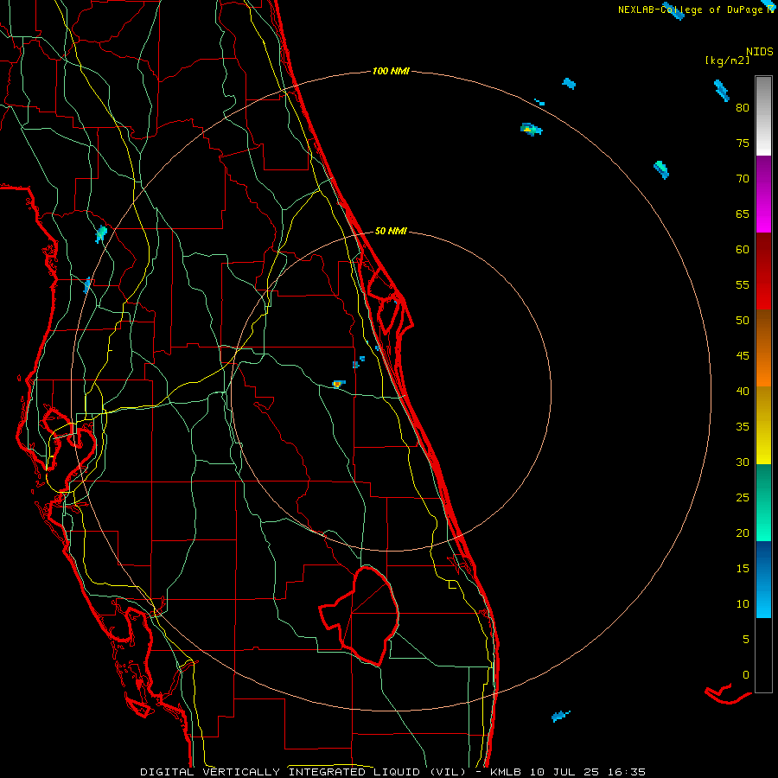The height and width of the screenshot is (778, 778).
Task: Pick the yellow segment of the VIL color scale
Action: (763, 425)
